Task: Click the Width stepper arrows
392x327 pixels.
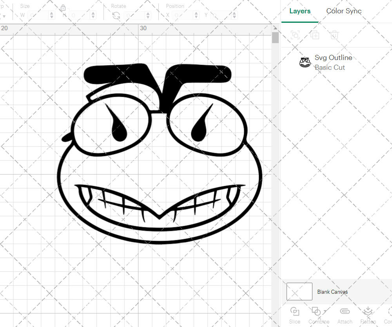Action: 52,15
